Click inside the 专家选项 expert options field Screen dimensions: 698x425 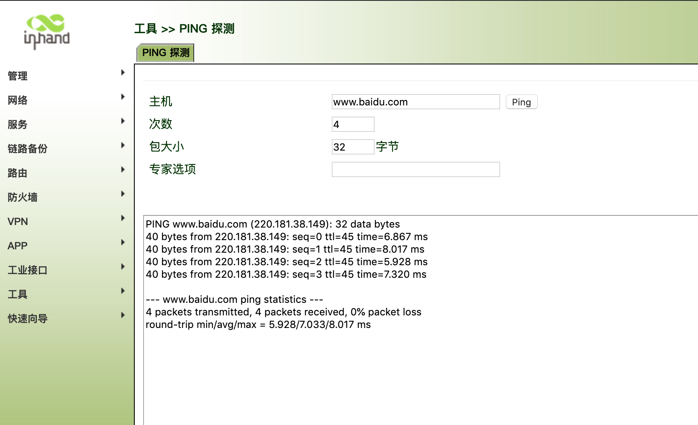point(415,169)
